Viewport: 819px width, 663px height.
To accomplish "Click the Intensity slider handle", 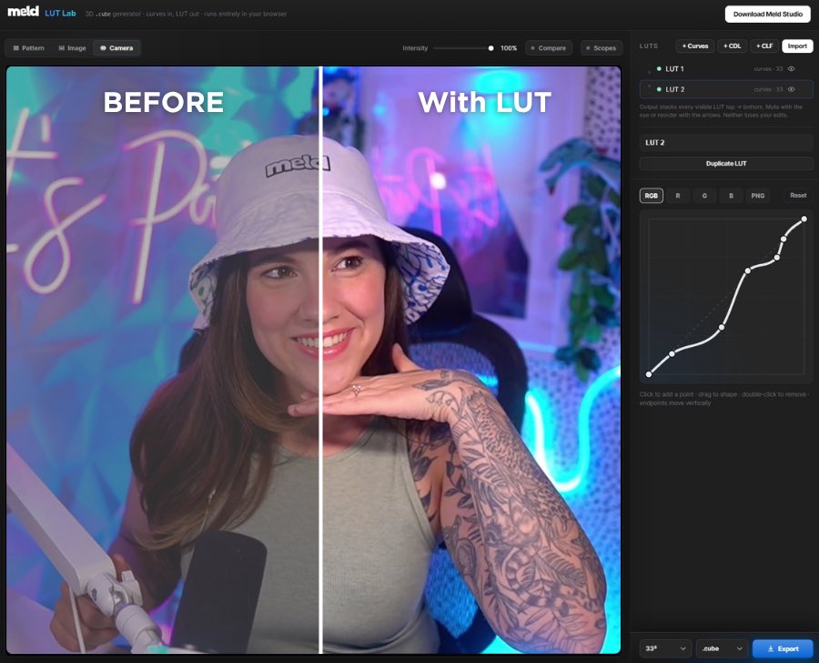I will [490, 48].
